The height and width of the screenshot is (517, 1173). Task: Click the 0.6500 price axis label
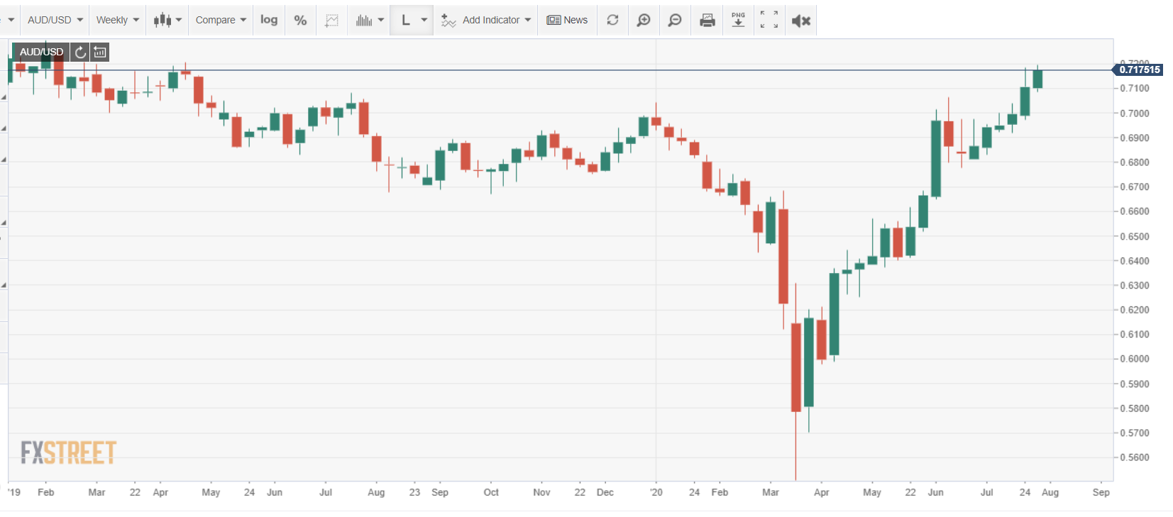[1134, 236]
